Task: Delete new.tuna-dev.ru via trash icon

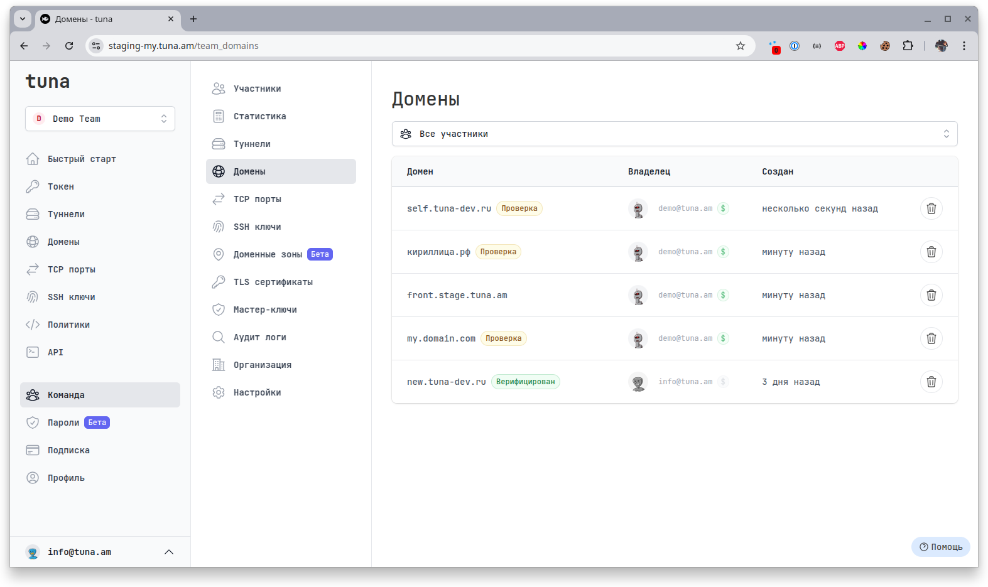Action: 931,382
